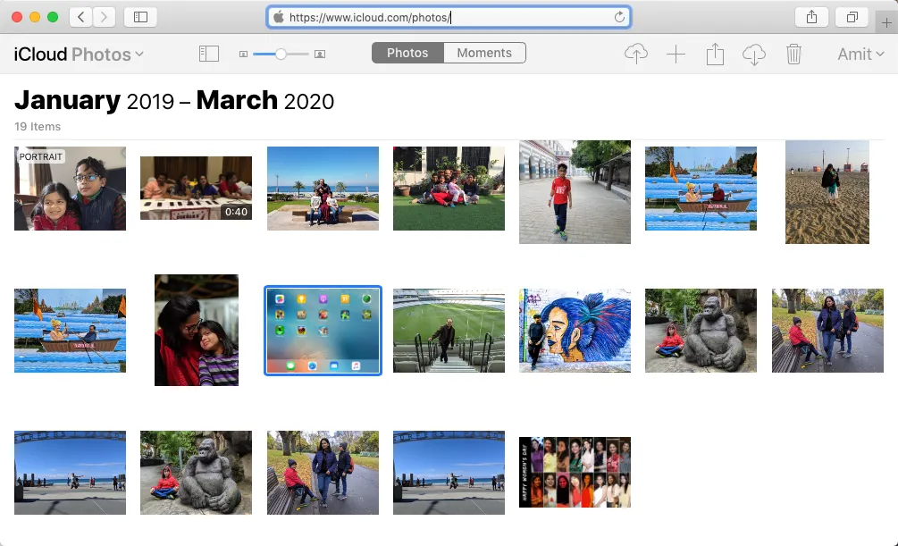Select the Trash icon to delete photos
The width and height of the screenshot is (898, 546).
tap(793, 54)
